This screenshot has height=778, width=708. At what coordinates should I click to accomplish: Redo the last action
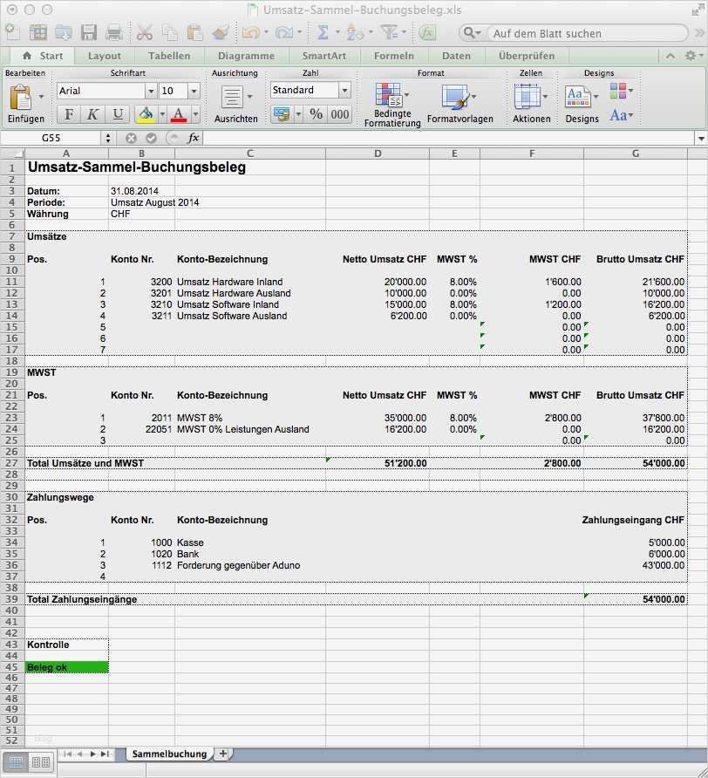point(283,33)
